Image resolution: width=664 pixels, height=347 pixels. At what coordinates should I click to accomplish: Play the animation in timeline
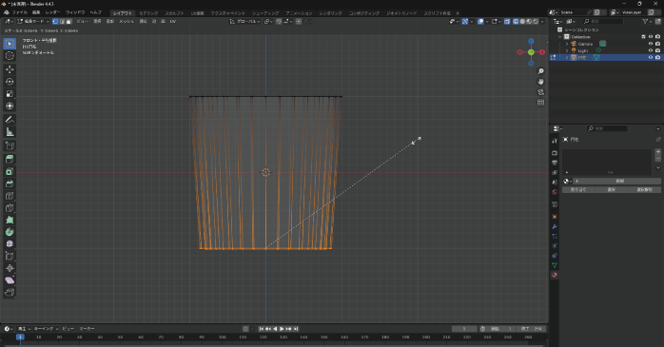pos(282,329)
